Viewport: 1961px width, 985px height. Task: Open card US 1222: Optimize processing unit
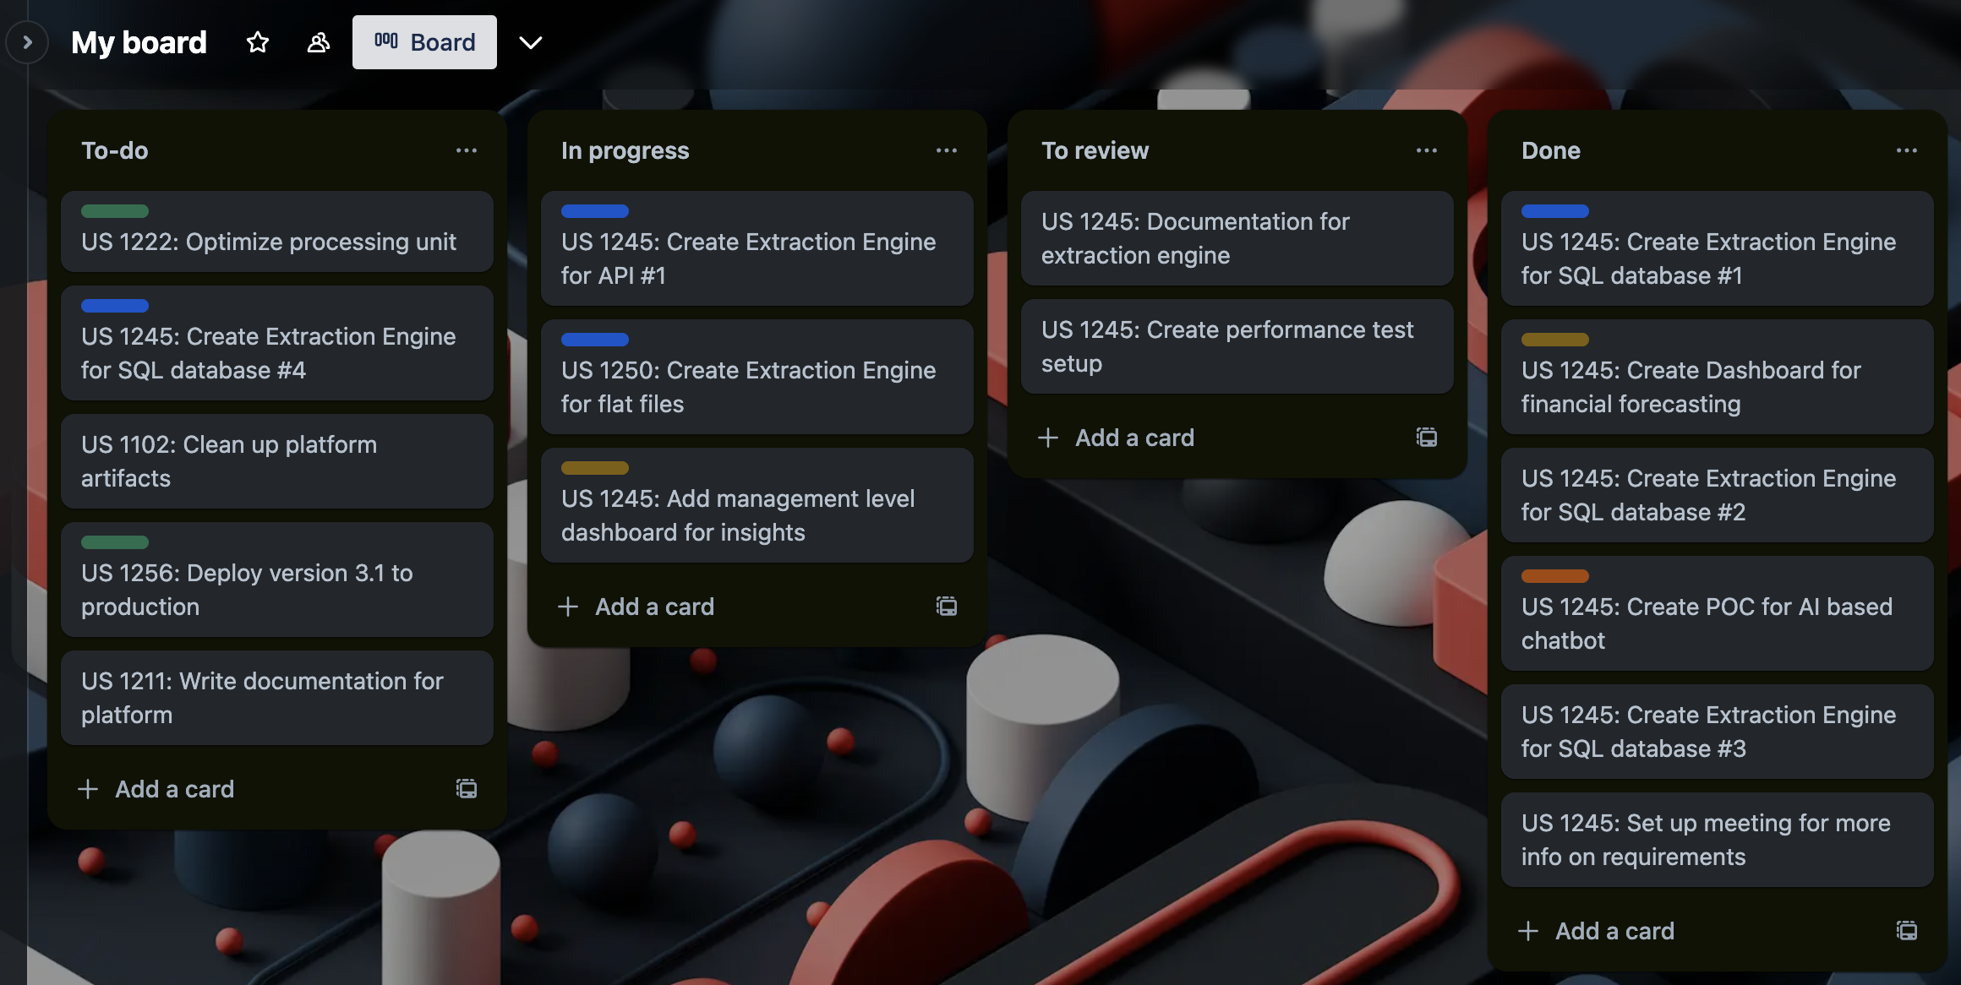coord(277,231)
